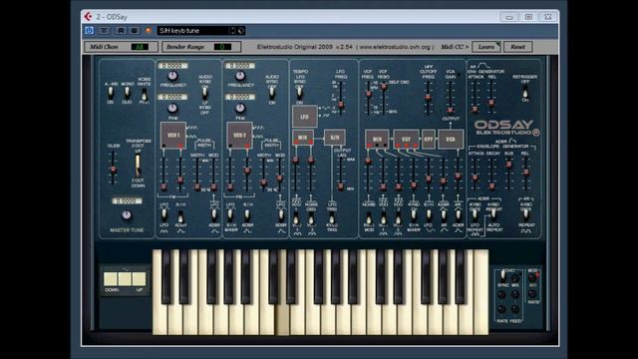The height and width of the screenshot is (359, 638).
Task: Click the Read automation R button
Action: point(121,31)
